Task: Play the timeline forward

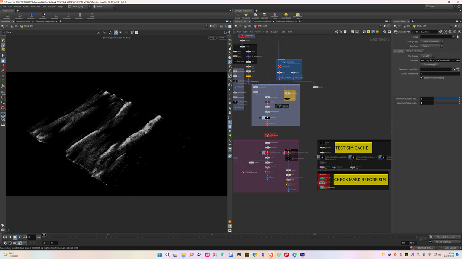Action: pyautogui.click(x=20, y=237)
